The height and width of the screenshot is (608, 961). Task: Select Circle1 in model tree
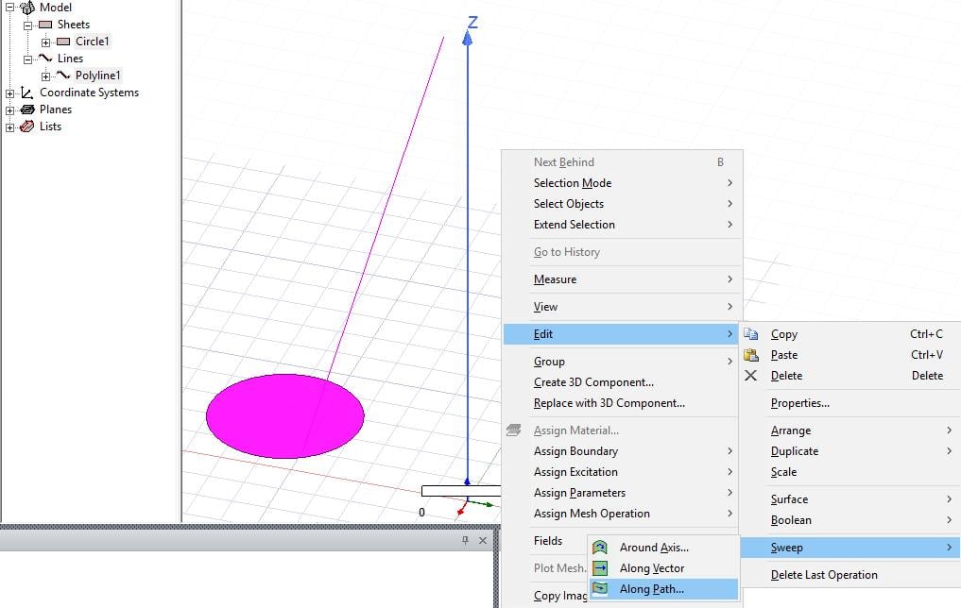click(92, 42)
